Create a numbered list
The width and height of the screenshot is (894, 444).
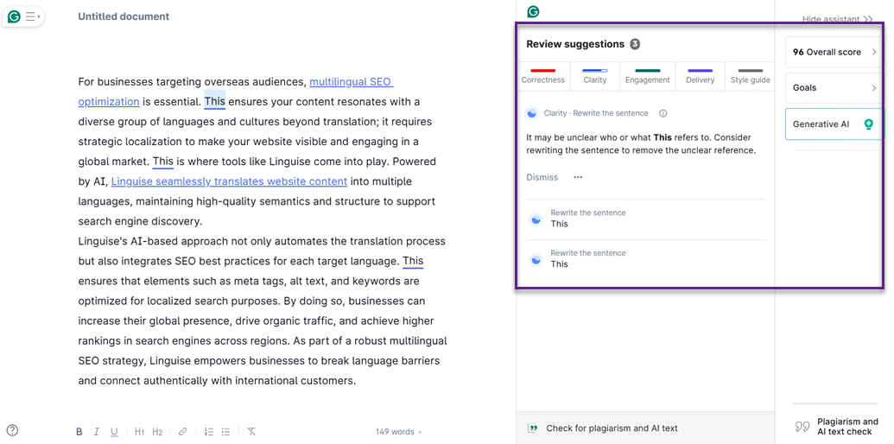209,431
